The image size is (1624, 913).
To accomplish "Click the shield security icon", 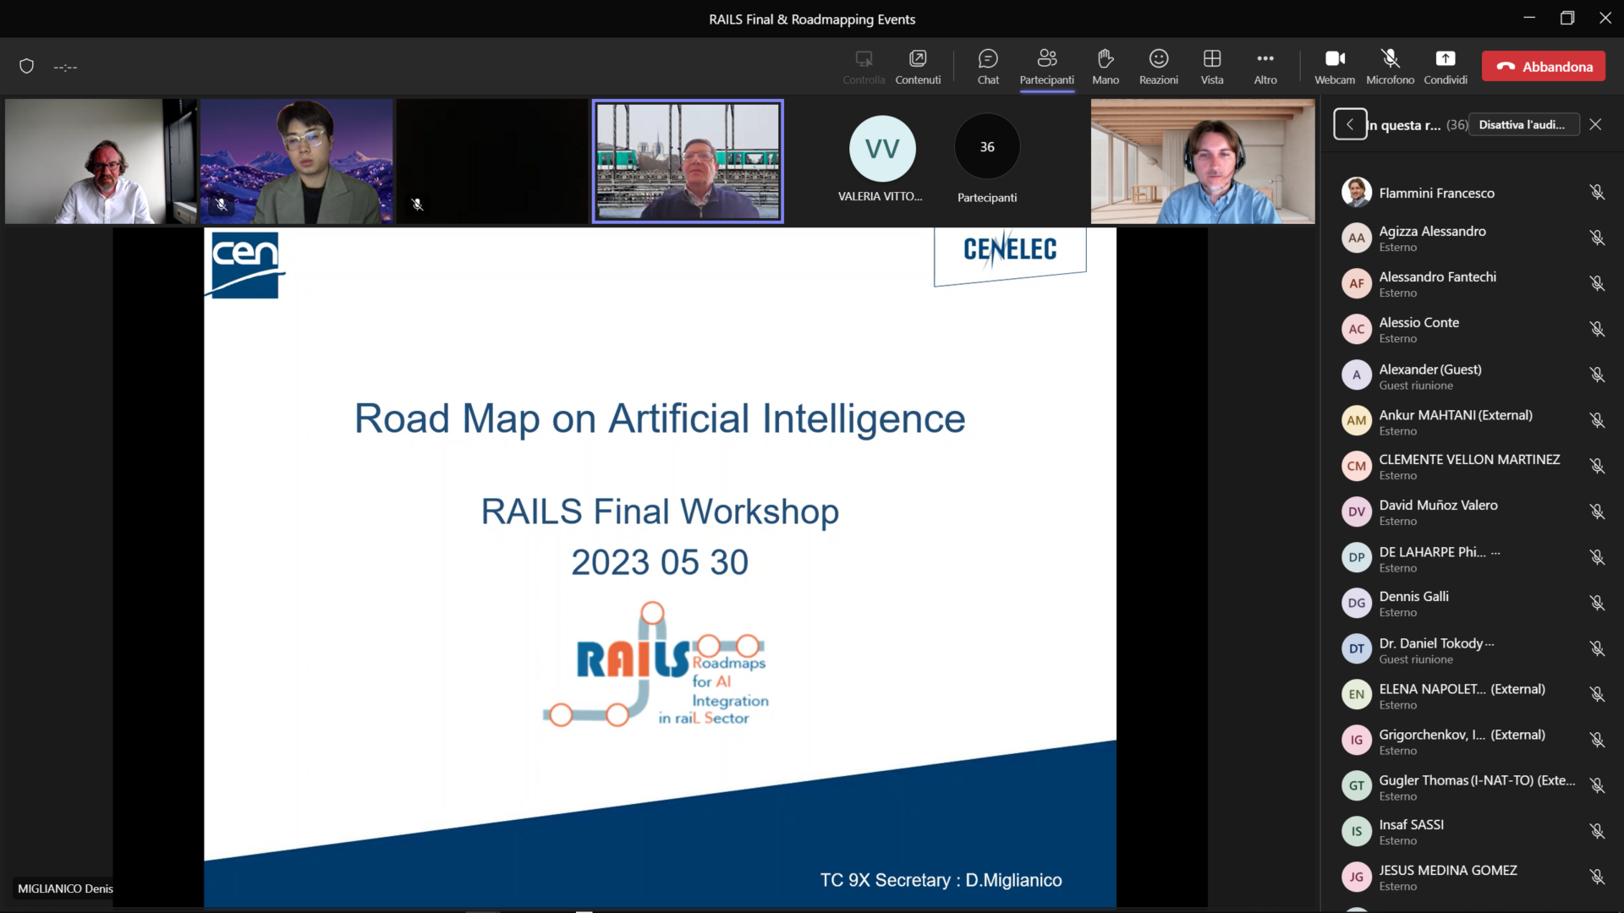I will click(26, 66).
